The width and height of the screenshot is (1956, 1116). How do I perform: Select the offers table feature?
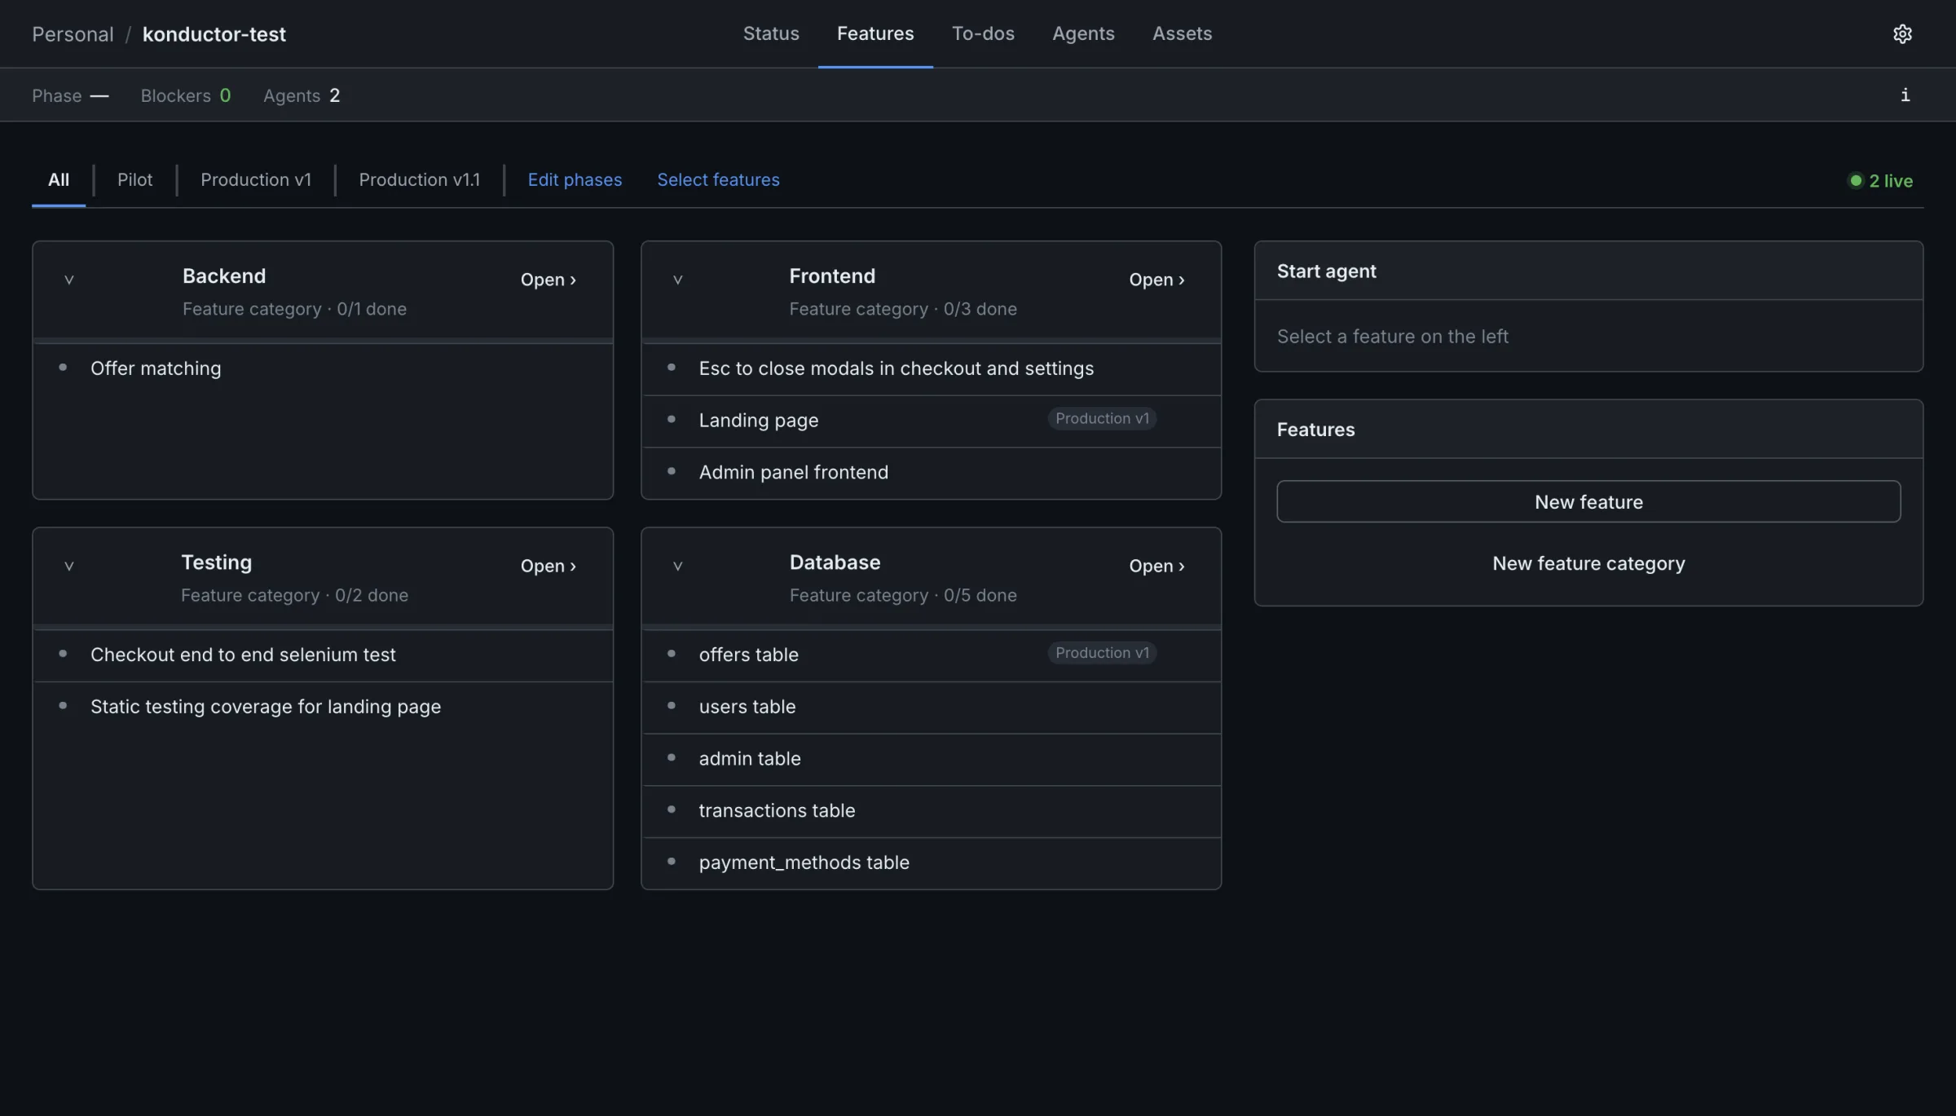931,655
